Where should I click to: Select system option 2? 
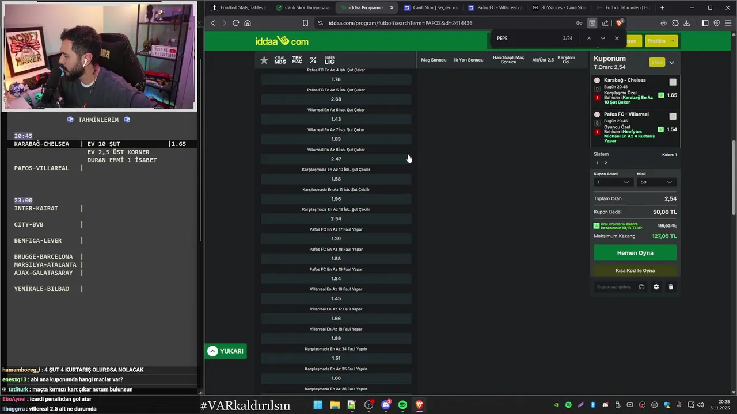tap(606, 163)
